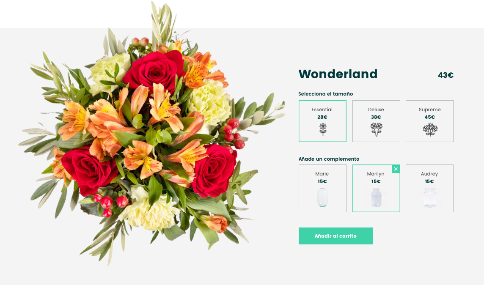Viewport: 484px width, 285px height.
Task: Choose the Deluxe size label
Action: coord(376,110)
